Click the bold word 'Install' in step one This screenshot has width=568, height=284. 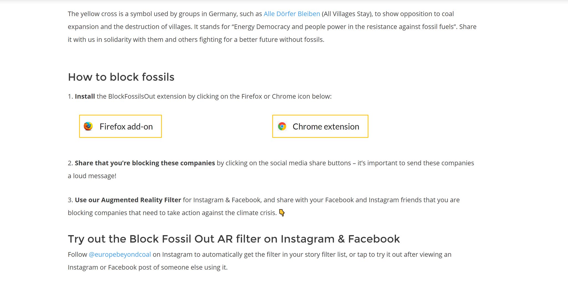coord(85,96)
